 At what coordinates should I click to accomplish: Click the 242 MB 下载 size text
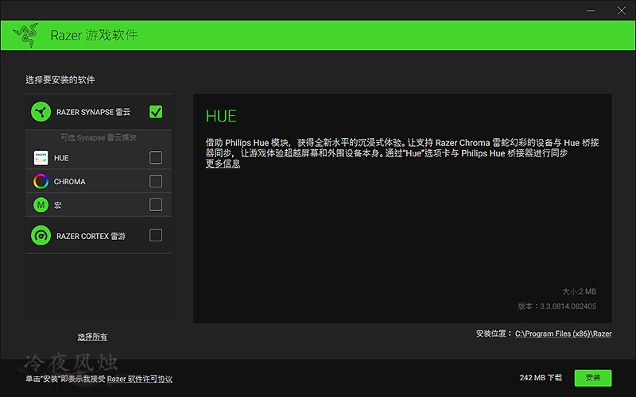tap(541, 378)
